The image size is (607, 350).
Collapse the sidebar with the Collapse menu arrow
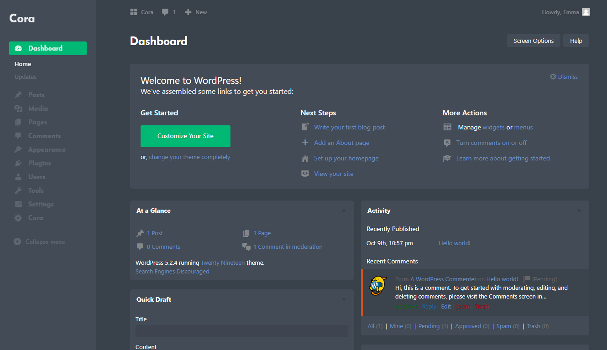[x=17, y=242]
